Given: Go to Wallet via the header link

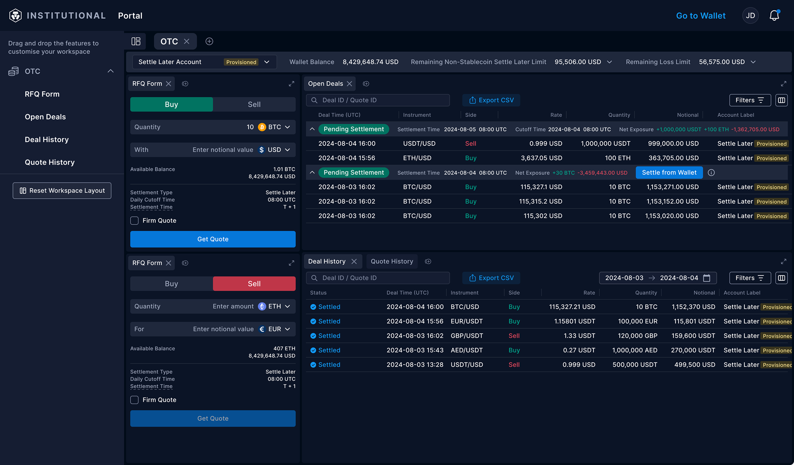Looking at the screenshot, I should [700, 15].
